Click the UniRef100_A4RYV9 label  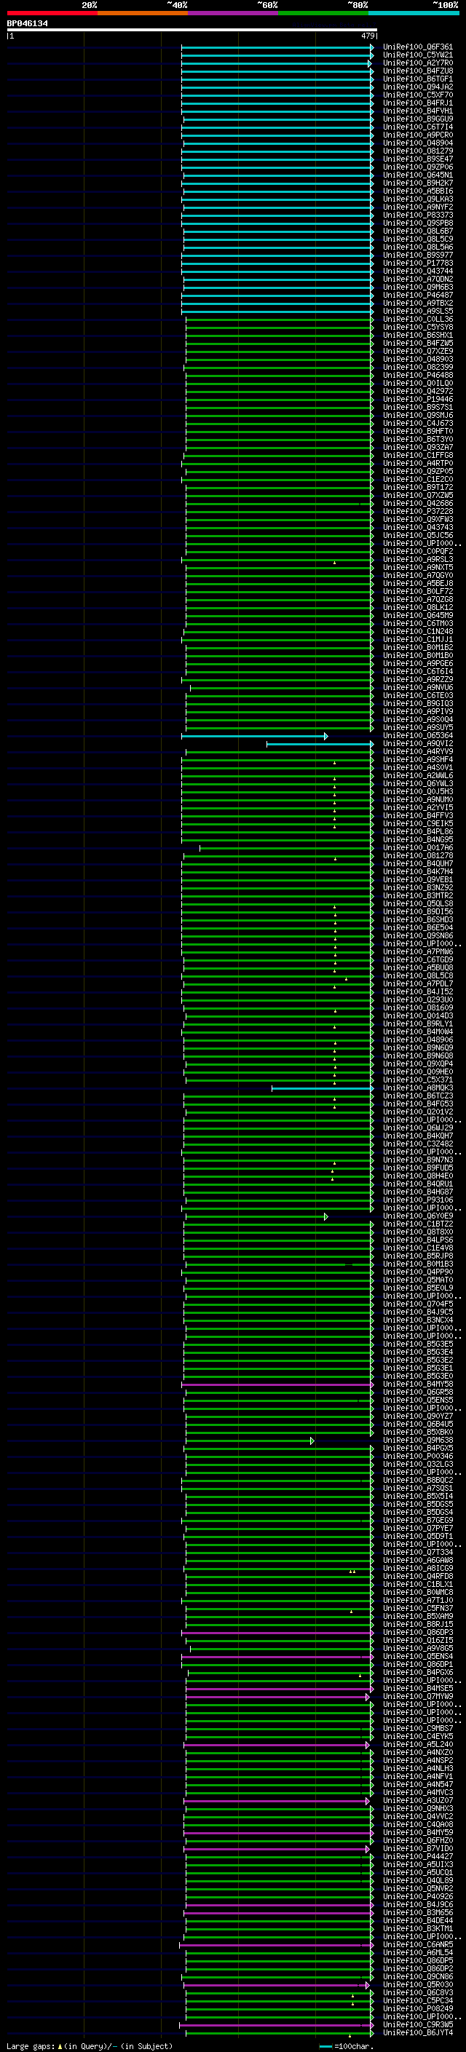[418, 752]
